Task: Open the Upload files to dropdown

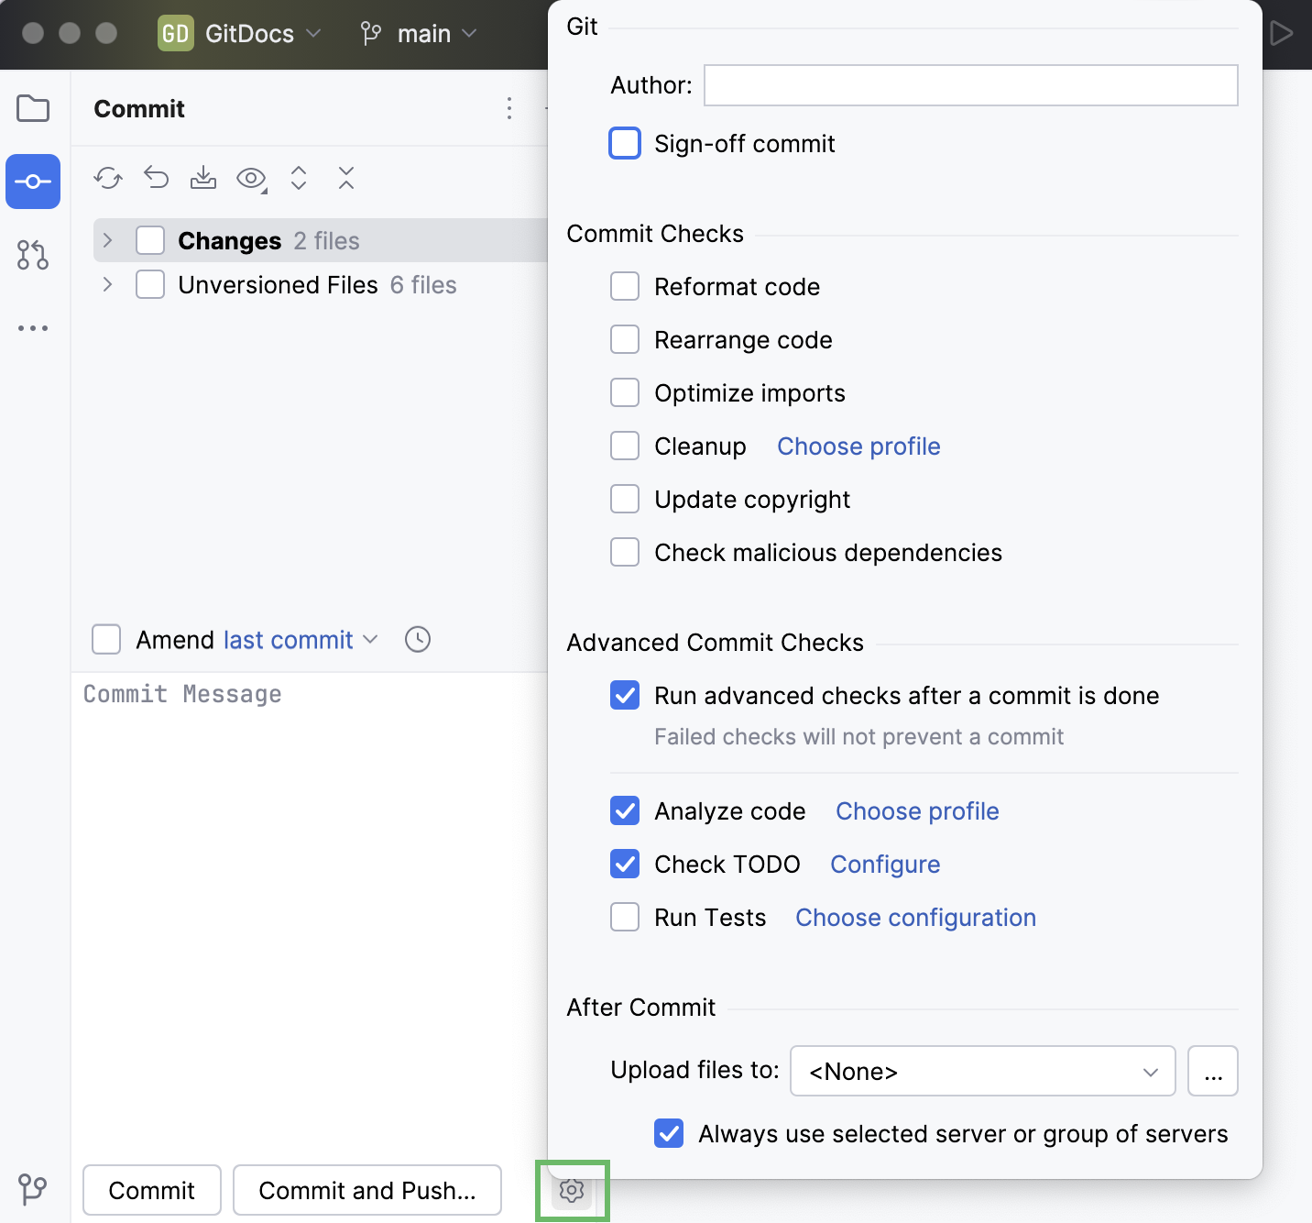Action: pos(981,1071)
